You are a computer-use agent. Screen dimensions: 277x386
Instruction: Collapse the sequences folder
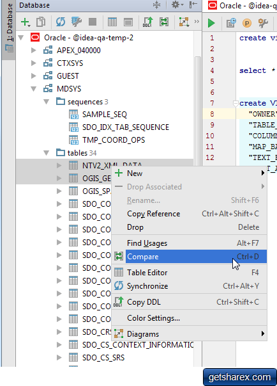coord(47,102)
